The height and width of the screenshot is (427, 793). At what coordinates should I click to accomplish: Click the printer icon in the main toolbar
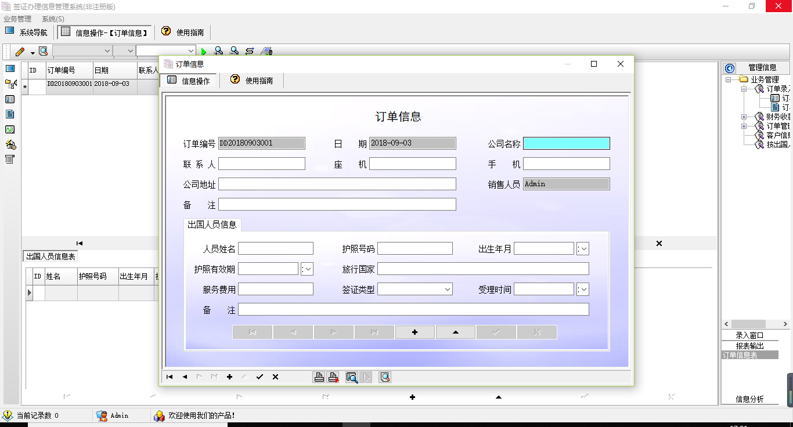(266, 51)
